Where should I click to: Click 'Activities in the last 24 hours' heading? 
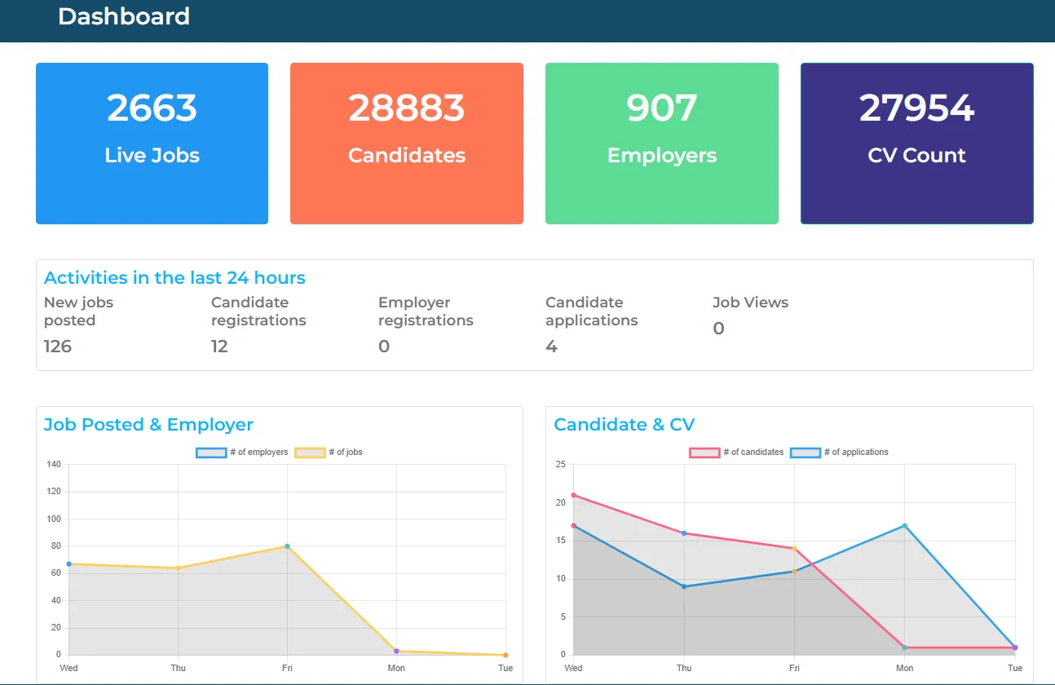(174, 278)
